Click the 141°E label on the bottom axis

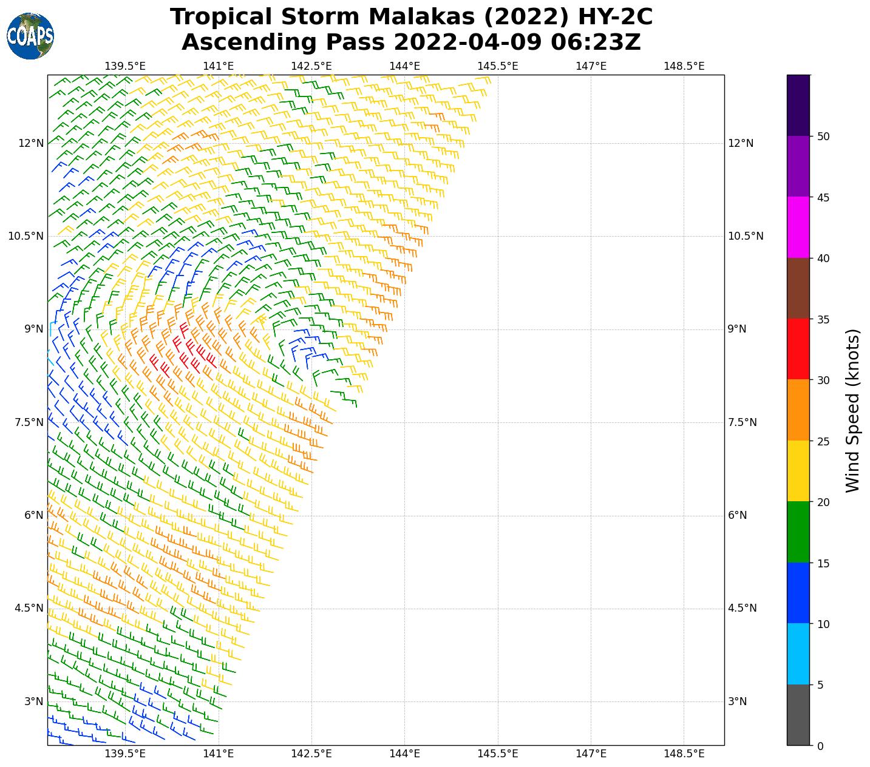coord(219,754)
